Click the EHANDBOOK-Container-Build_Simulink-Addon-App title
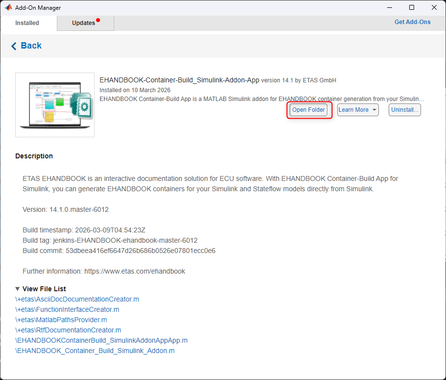The width and height of the screenshot is (446, 380). [x=179, y=80]
